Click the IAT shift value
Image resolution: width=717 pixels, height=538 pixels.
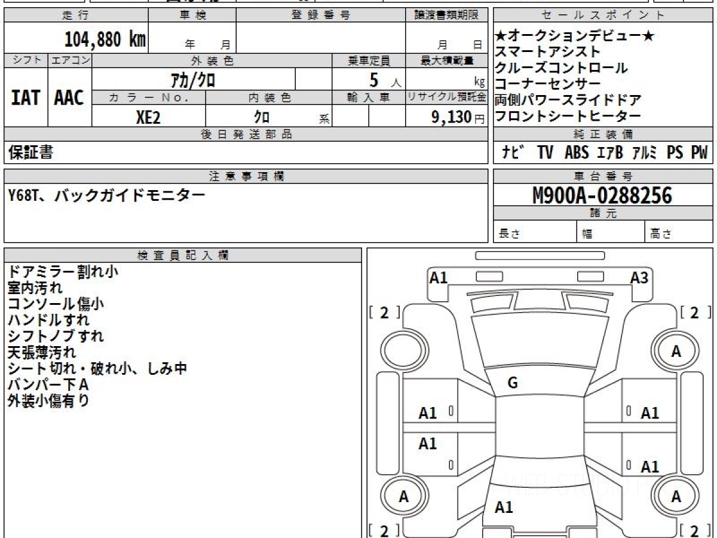26,97
